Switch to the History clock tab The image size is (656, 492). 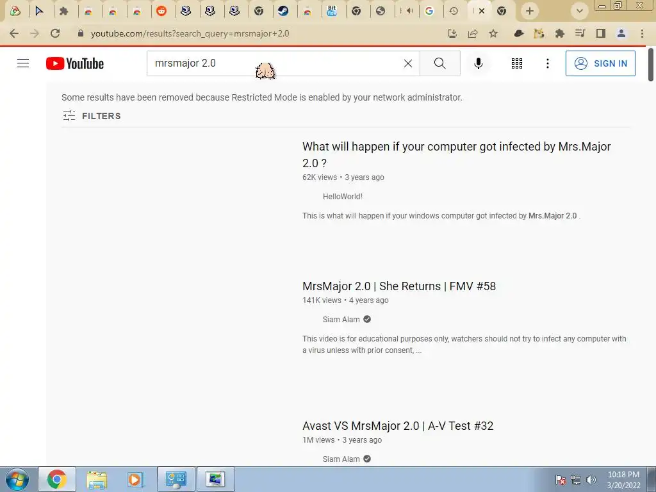[x=454, y=11]
